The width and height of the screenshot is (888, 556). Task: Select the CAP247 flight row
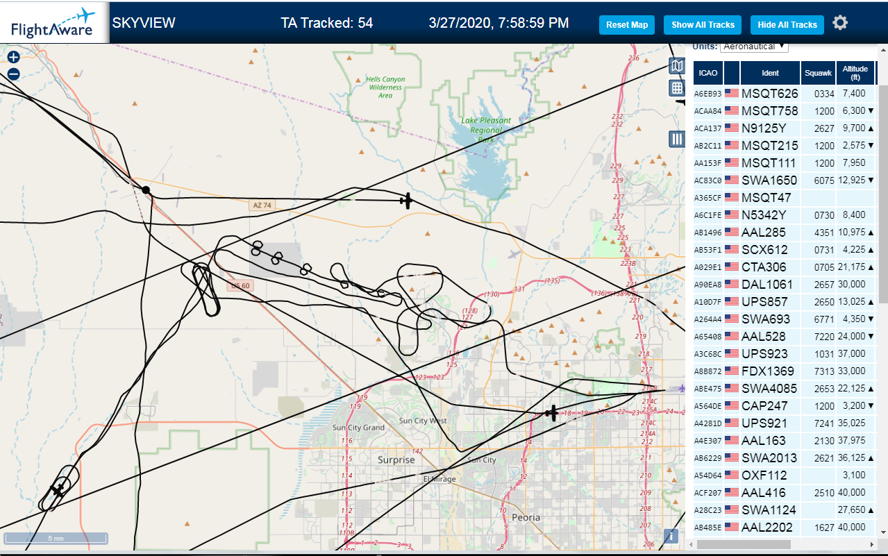pyautogui.click(x=785, y=405)
